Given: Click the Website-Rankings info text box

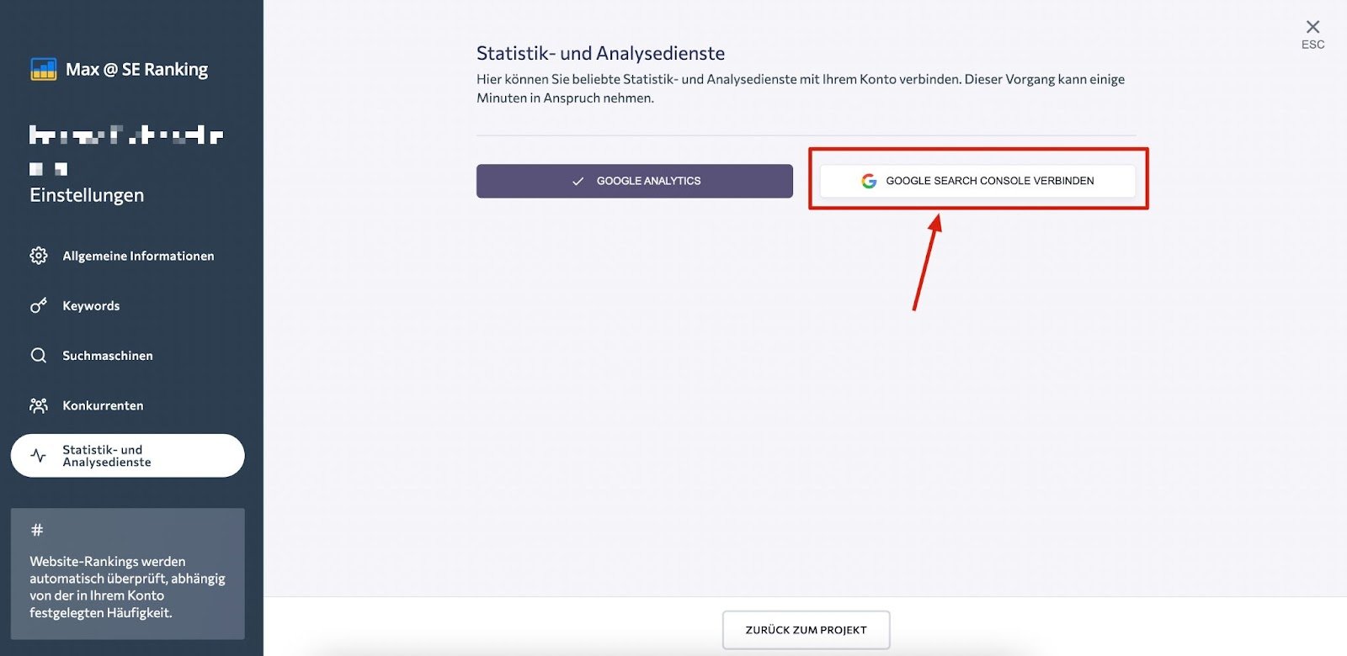Looking at the screenshot, I should point(128,574).
